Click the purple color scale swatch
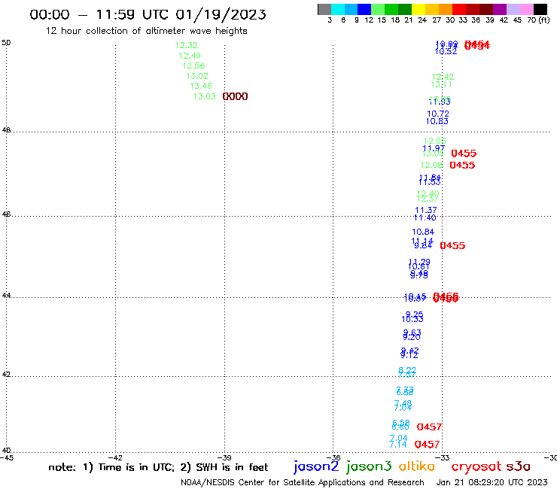This screenshot has height=489, width=557. coord(500,9)
